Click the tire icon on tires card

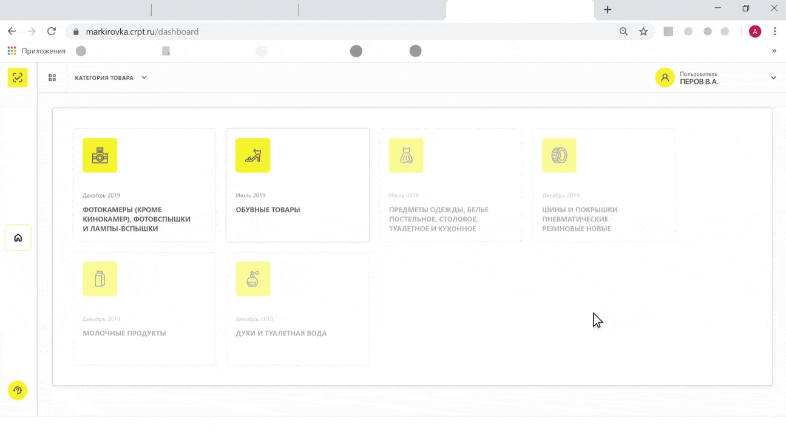(559, 155)
